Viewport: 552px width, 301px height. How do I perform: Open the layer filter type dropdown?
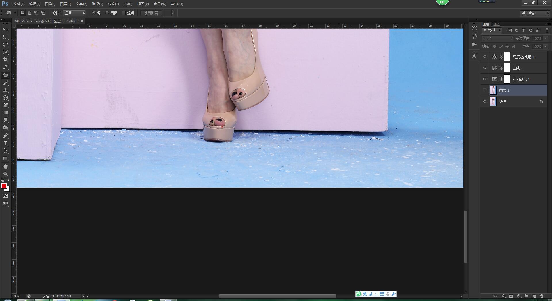492,30
